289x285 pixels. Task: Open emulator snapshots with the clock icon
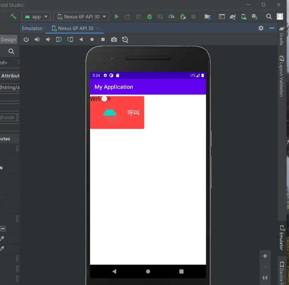coord(125,39)
